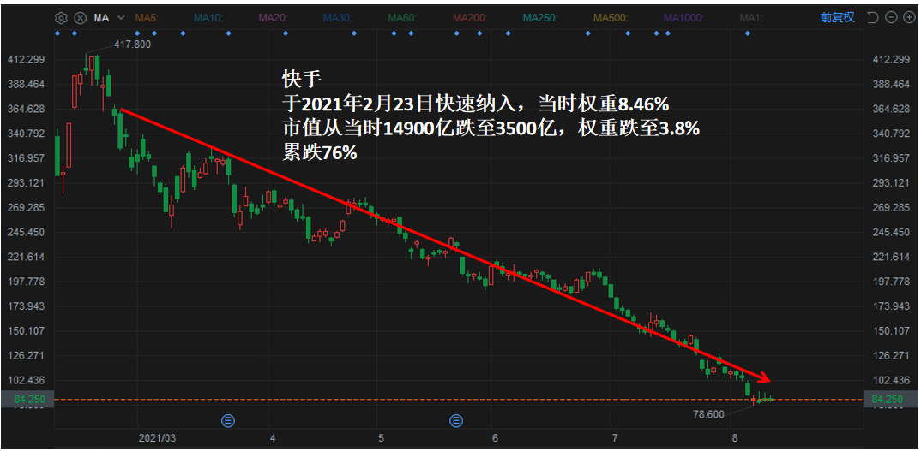Image resolution: width=921 pixels, height=451 pixels.
Task: Click 269.285 on the left price axis
Action: [x=26, y=208]
